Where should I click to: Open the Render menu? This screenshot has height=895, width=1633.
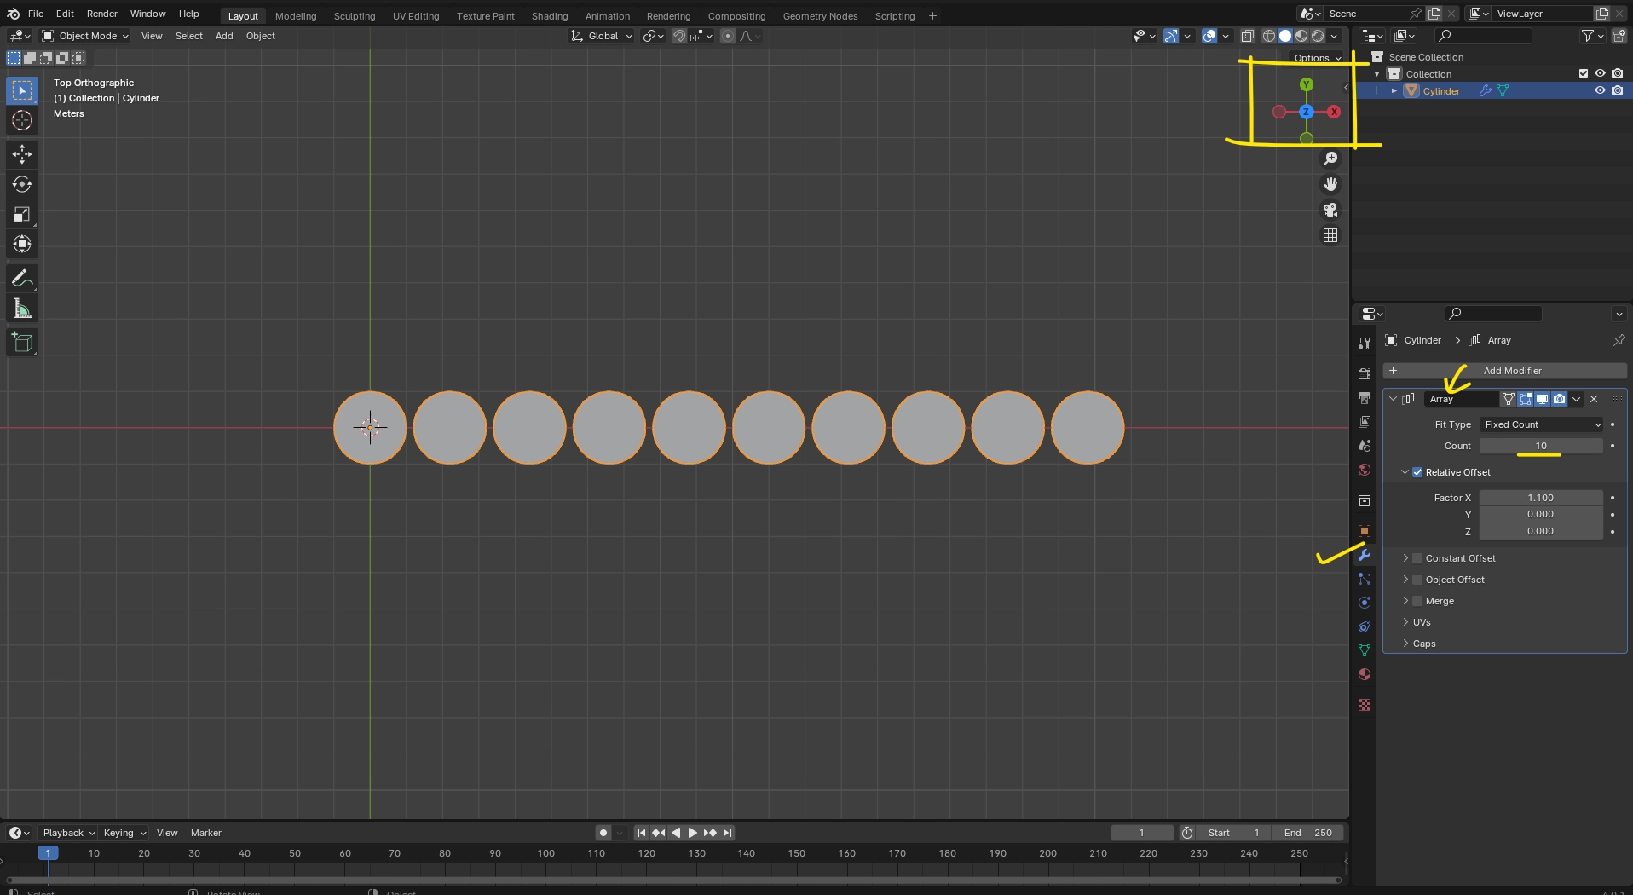(x=102, y=14)
